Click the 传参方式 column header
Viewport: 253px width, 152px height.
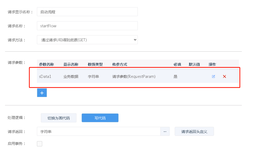[119, 64]
